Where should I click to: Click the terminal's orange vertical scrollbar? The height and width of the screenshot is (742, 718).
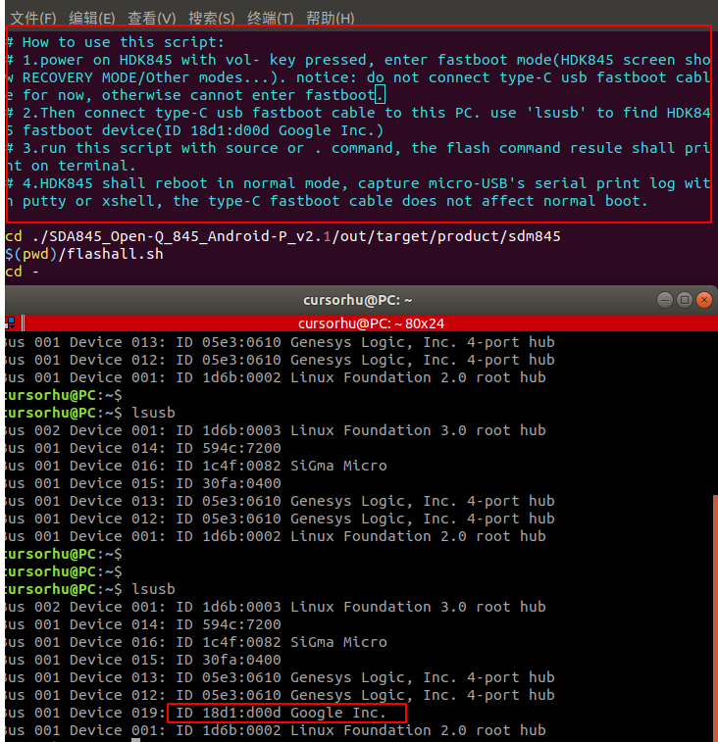click(715, 618)
